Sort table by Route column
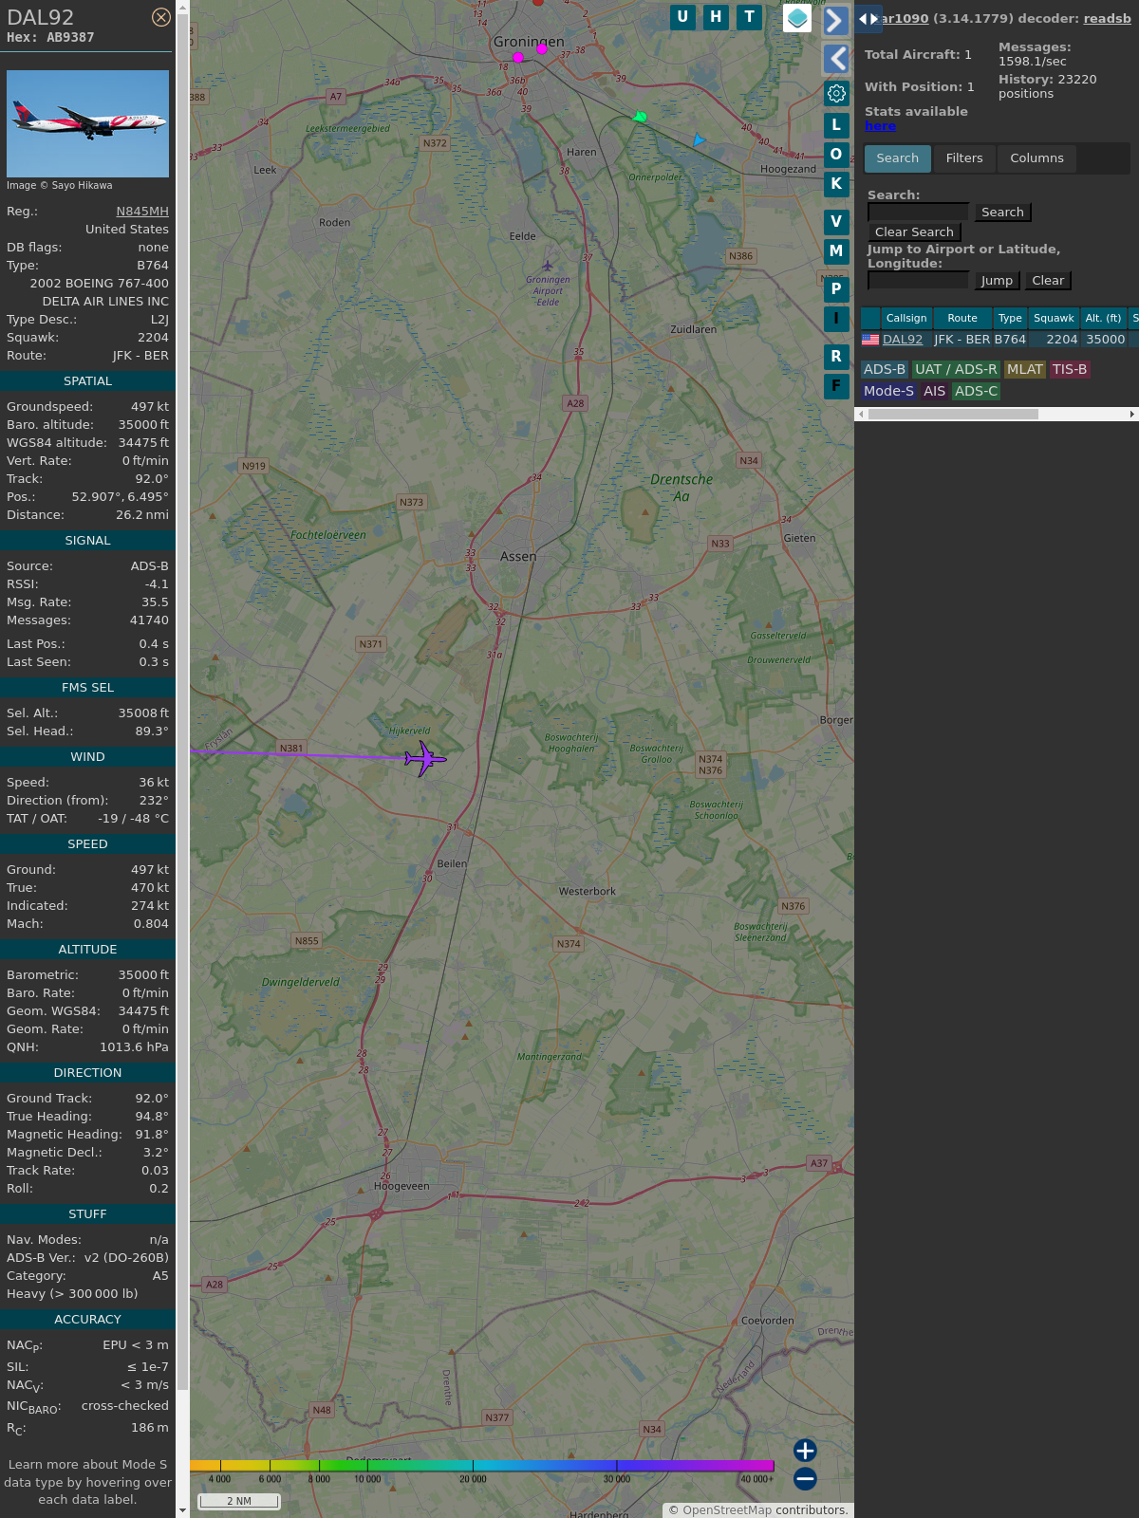1139x1518 pixels. (962, 318)
